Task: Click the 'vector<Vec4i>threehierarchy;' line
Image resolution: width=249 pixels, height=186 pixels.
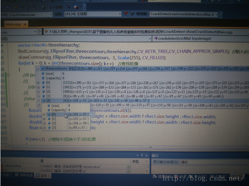Action: pos(49,45)
